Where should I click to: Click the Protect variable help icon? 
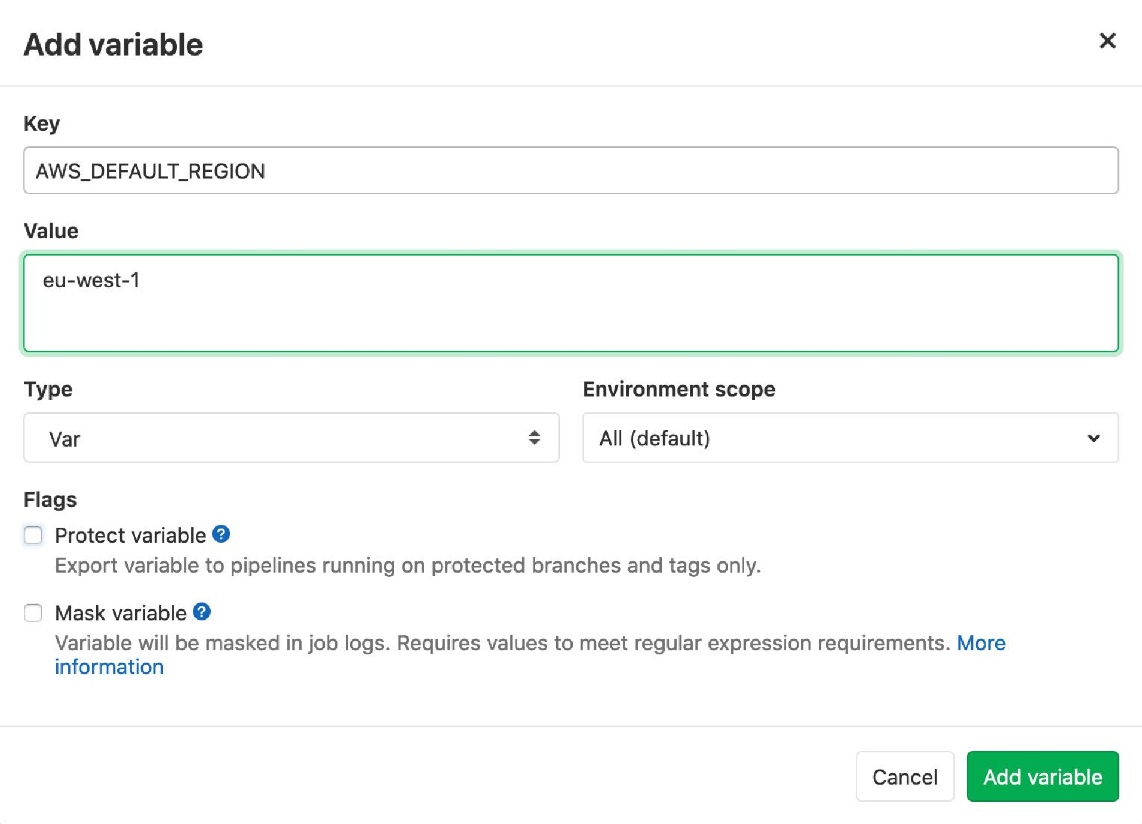coord(221,534)
